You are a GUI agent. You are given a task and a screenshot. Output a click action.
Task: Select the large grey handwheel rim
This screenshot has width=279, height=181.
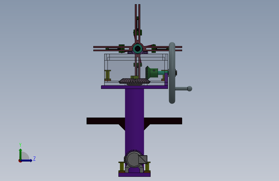coord(172,73)
